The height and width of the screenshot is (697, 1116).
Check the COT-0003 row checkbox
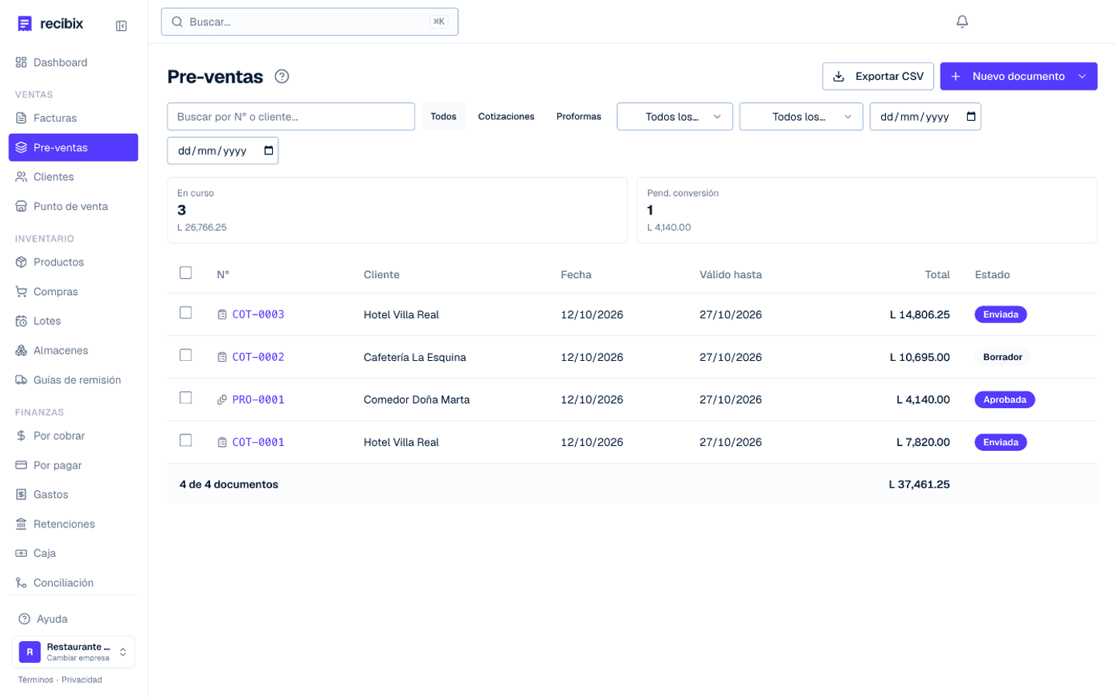(x=185, y=313)
